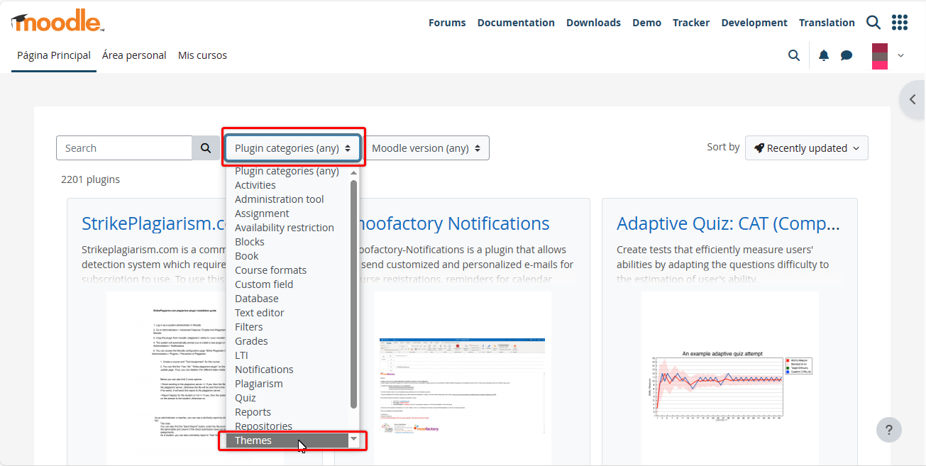Select Quiz category option
Viewport: 926px width, 466px height.
click(287, 398)
